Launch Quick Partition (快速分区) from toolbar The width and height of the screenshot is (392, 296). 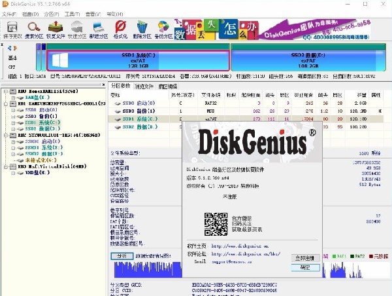(77, 30)
